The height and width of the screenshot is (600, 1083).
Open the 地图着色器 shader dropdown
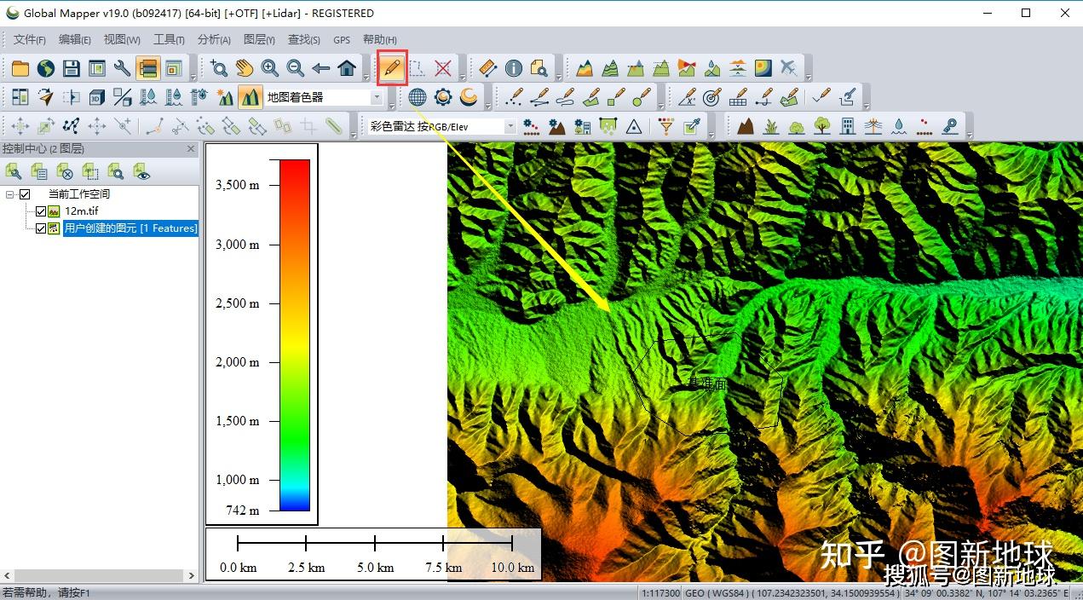coord(377,97)
